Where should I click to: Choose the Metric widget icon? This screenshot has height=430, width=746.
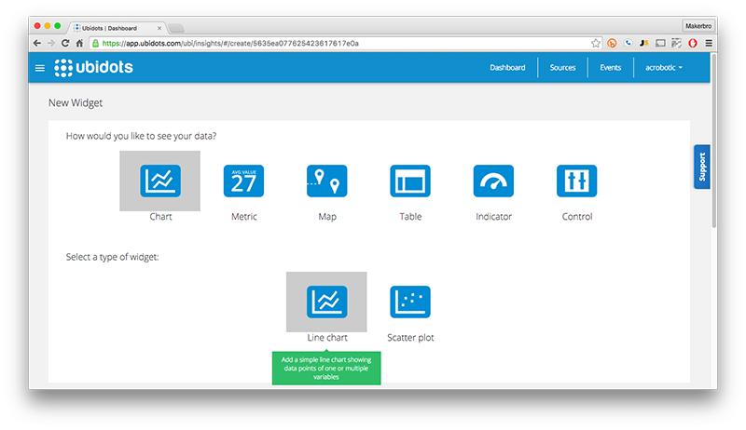point(243,181)
